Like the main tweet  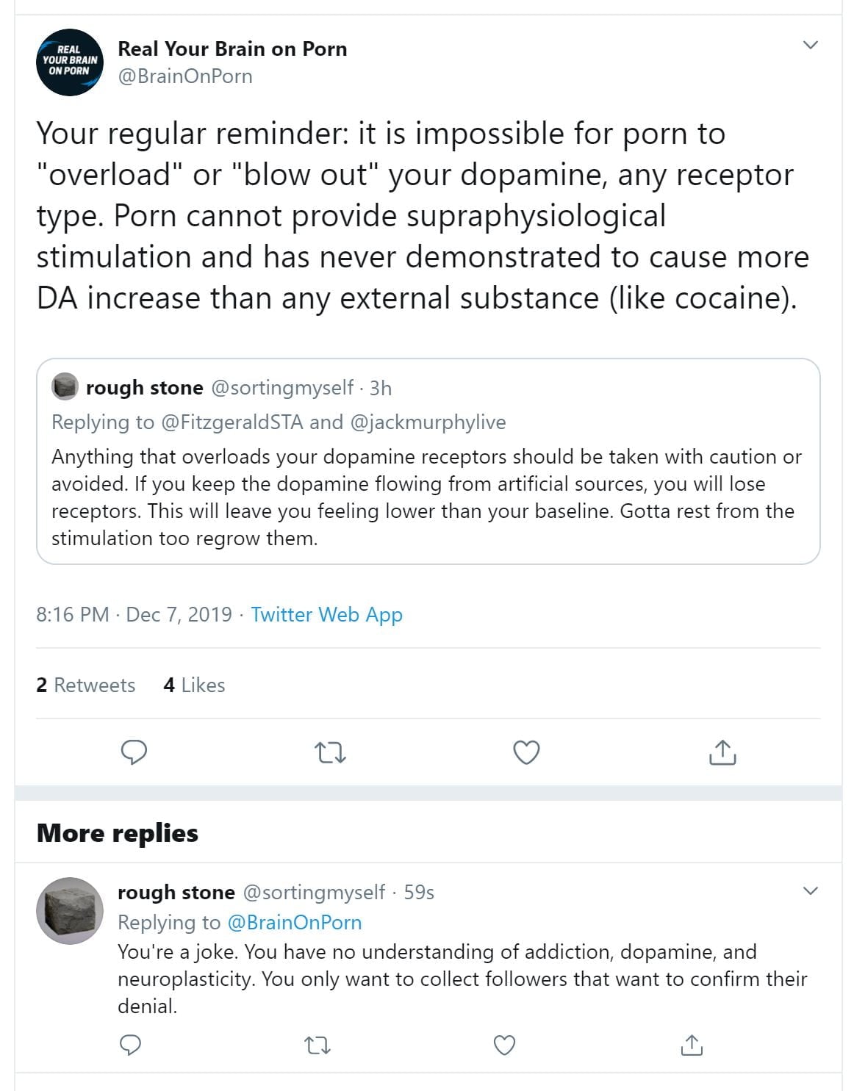(x=526, y=752)
